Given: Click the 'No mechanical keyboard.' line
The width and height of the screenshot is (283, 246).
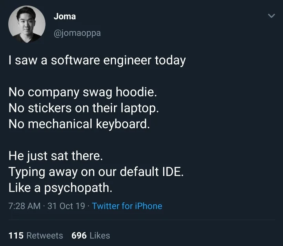Looking at the screenshot, I should pyautogui.click(x=79, y=124).
